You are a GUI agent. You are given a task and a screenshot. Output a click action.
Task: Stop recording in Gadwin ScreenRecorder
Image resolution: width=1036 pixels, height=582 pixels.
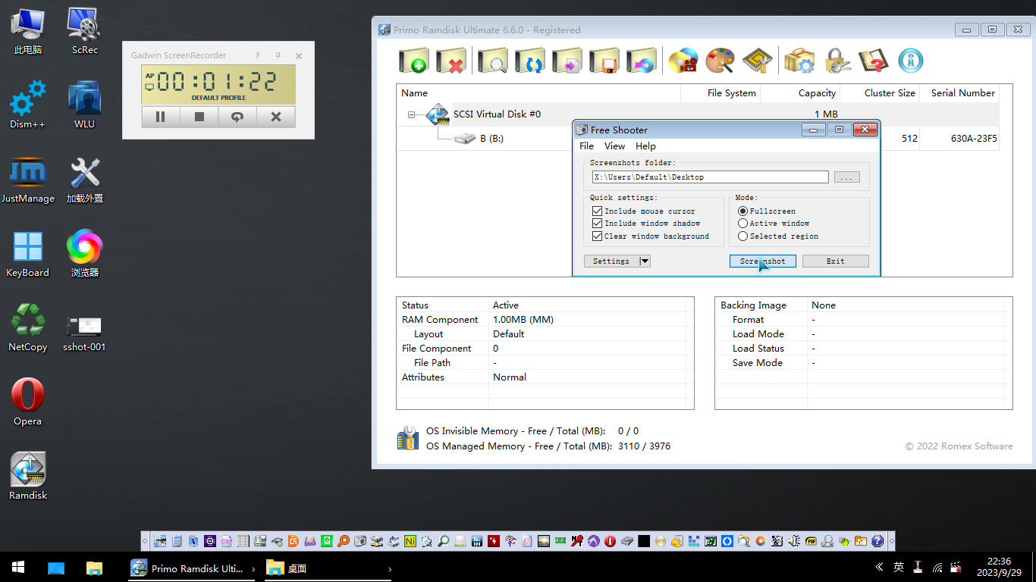tap(199, 117)
